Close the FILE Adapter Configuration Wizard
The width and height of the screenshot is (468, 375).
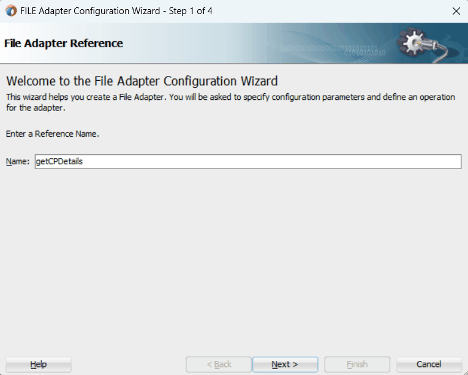[x=456, y=11]
